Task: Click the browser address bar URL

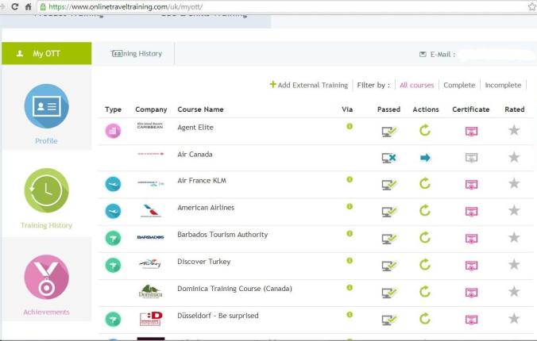Action: 238,6
